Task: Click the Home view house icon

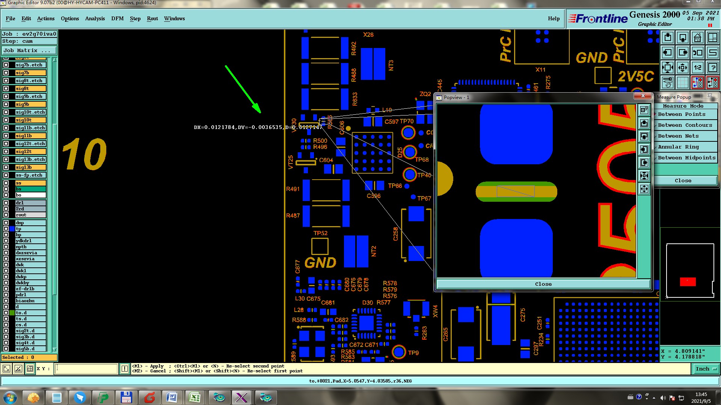Action: click(697, 38)
